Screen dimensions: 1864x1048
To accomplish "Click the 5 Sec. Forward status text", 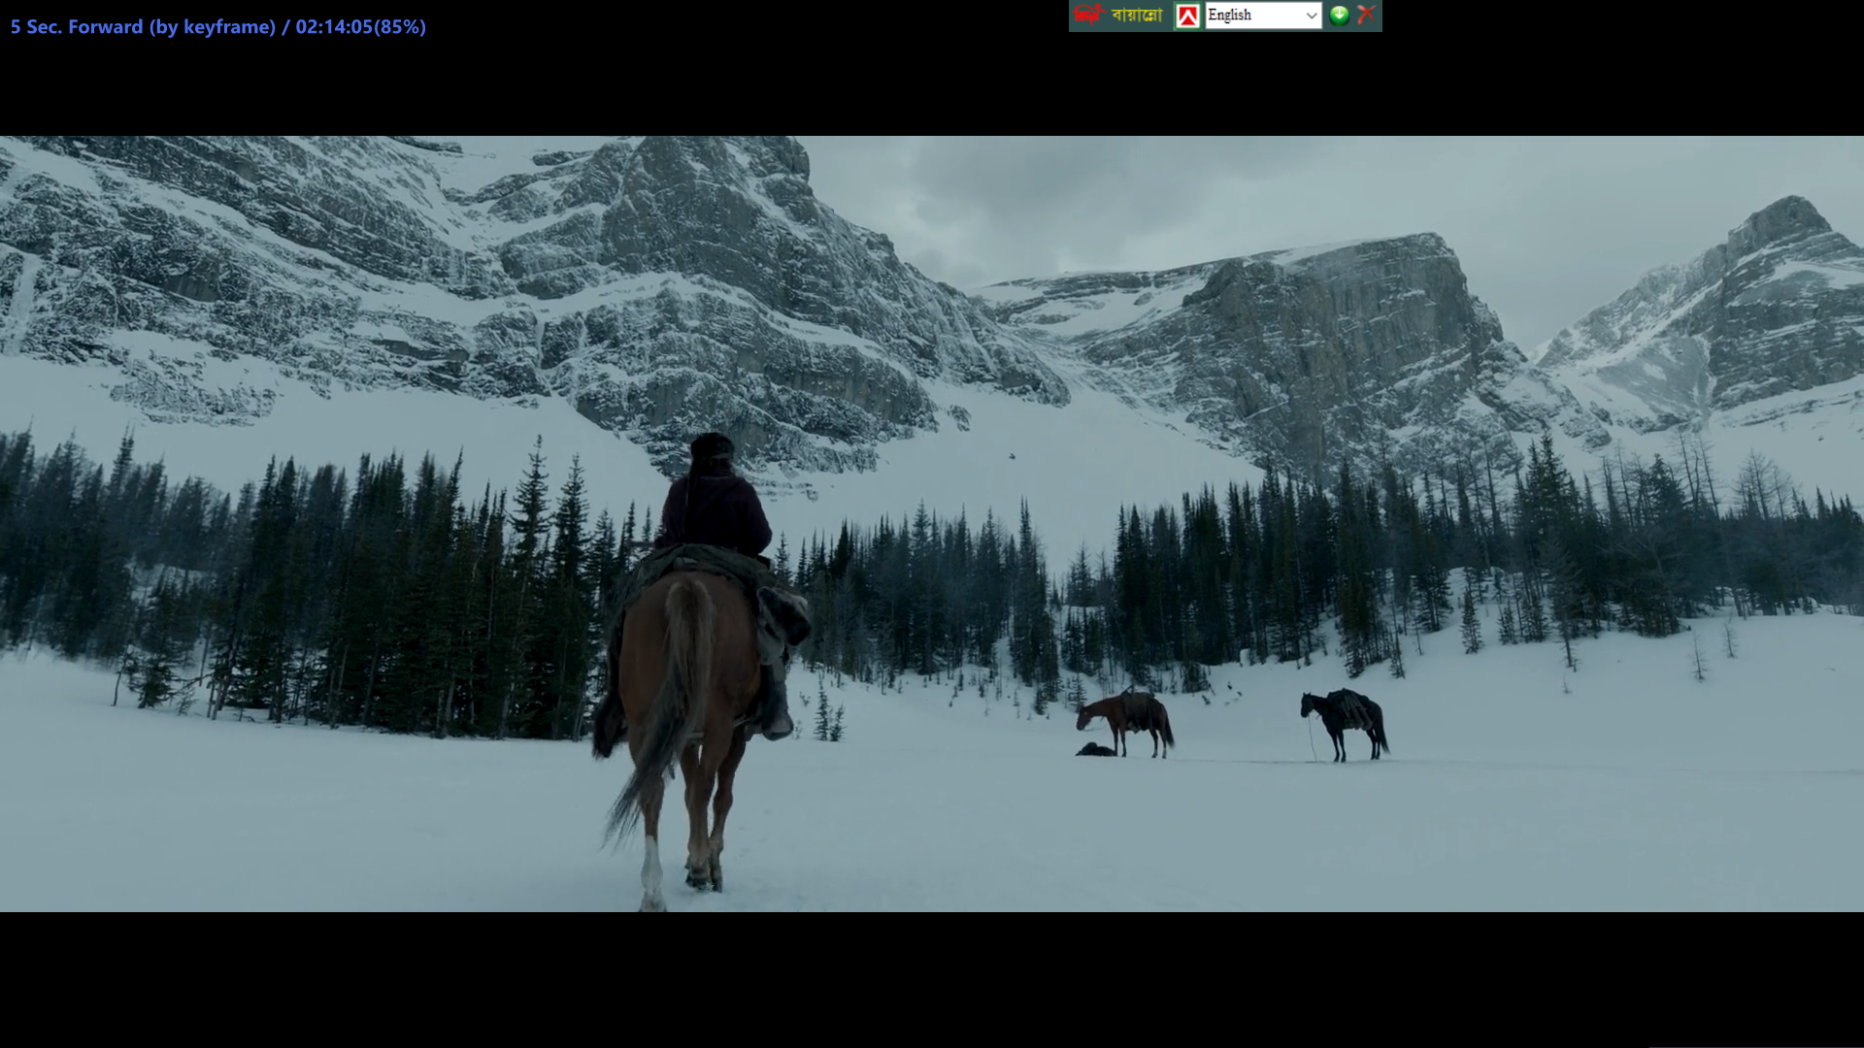I will pyautogui.click(x=218, y=27).
